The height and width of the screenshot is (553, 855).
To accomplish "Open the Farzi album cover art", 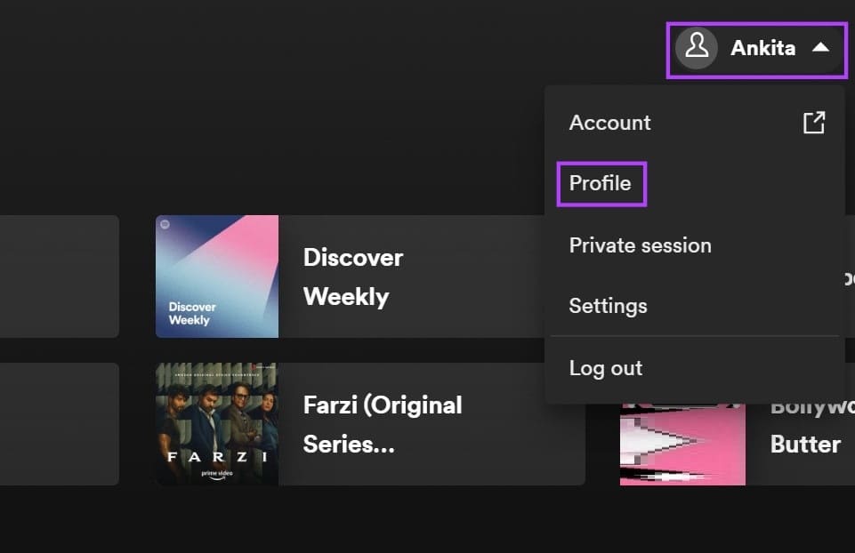I will click(x=217, y=424).
